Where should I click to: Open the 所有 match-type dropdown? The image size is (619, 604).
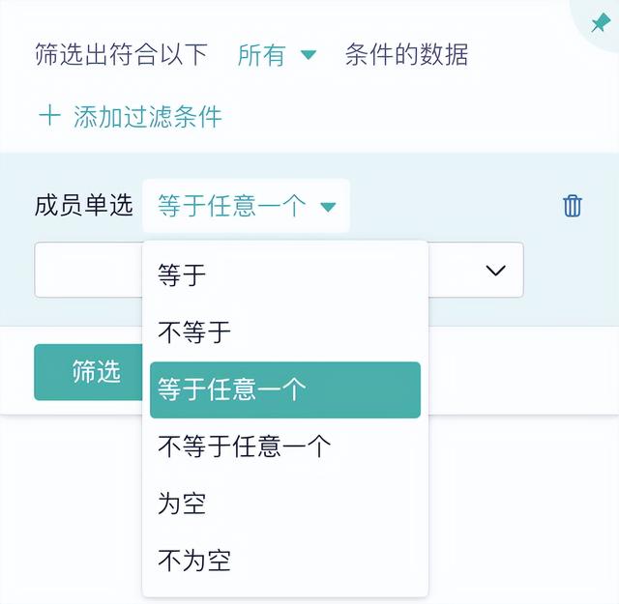(261, 55)
